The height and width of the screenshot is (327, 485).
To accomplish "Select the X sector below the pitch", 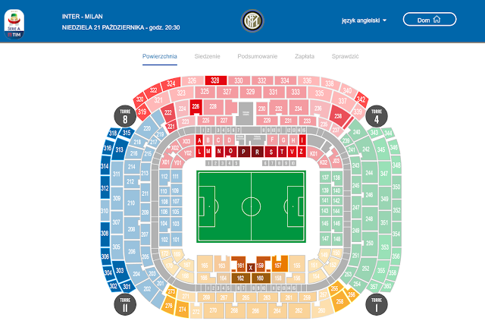I will point(251,268).
